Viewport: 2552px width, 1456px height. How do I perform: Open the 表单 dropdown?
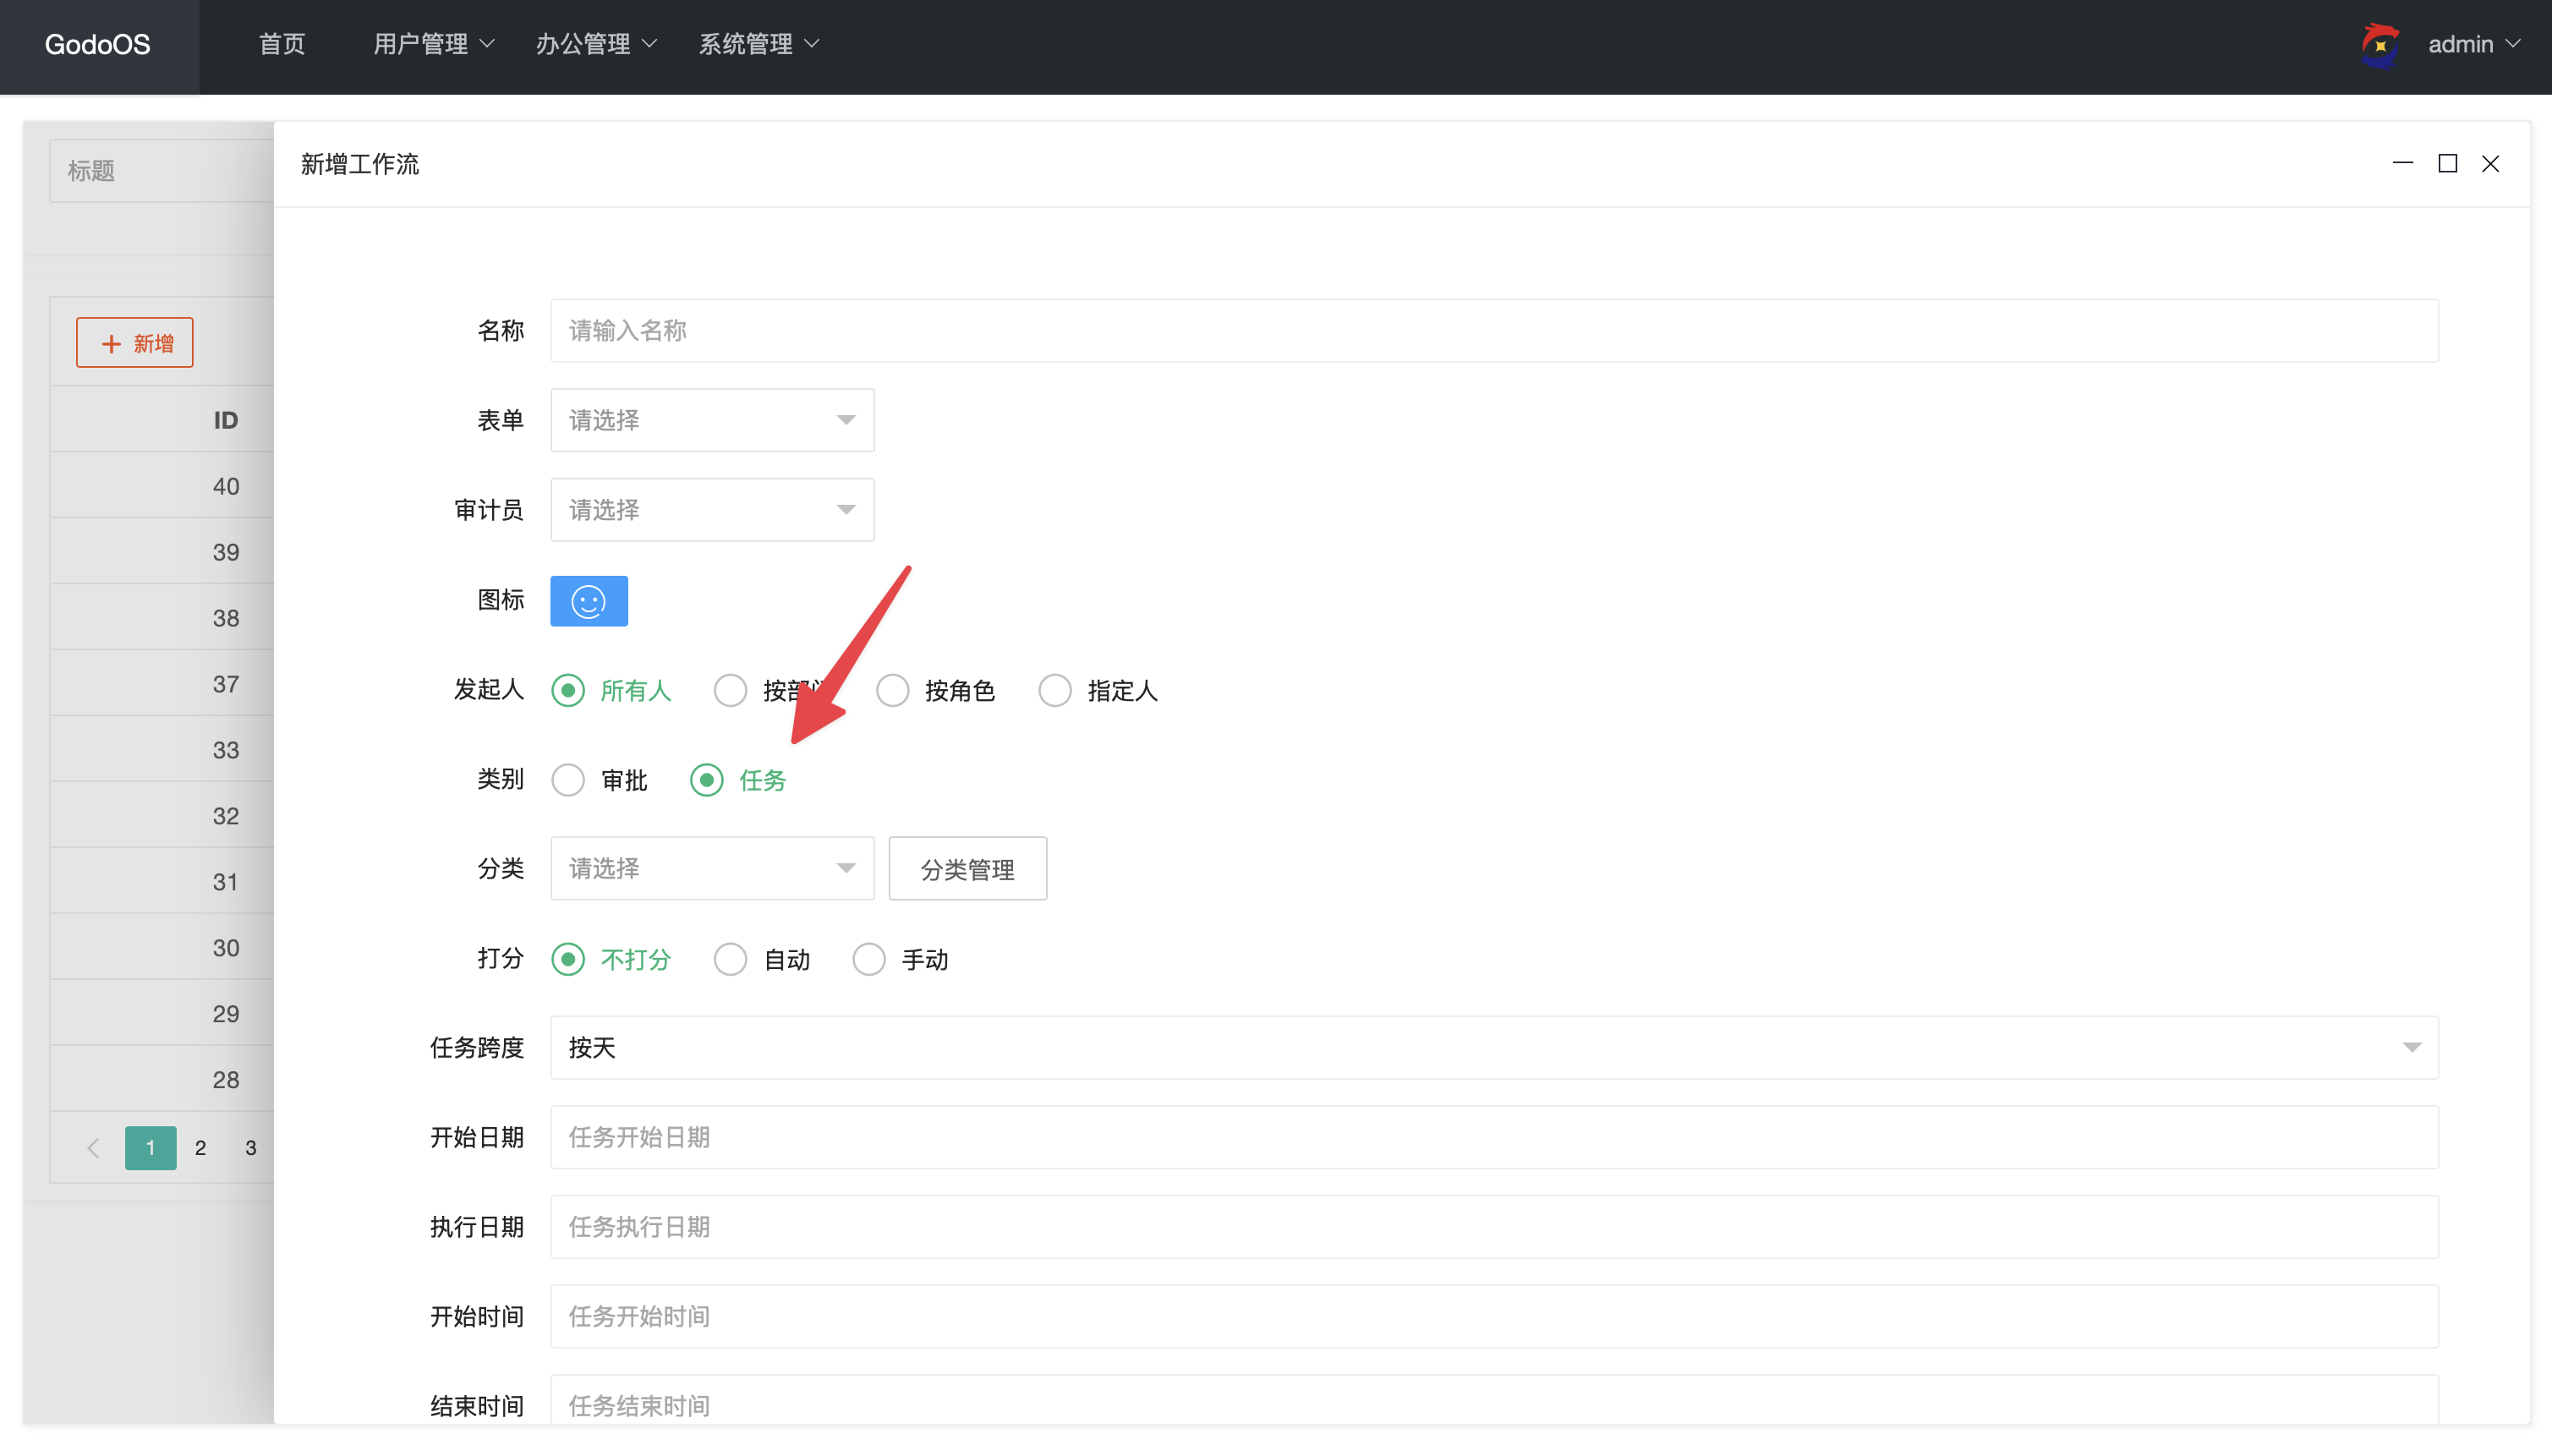711,420
